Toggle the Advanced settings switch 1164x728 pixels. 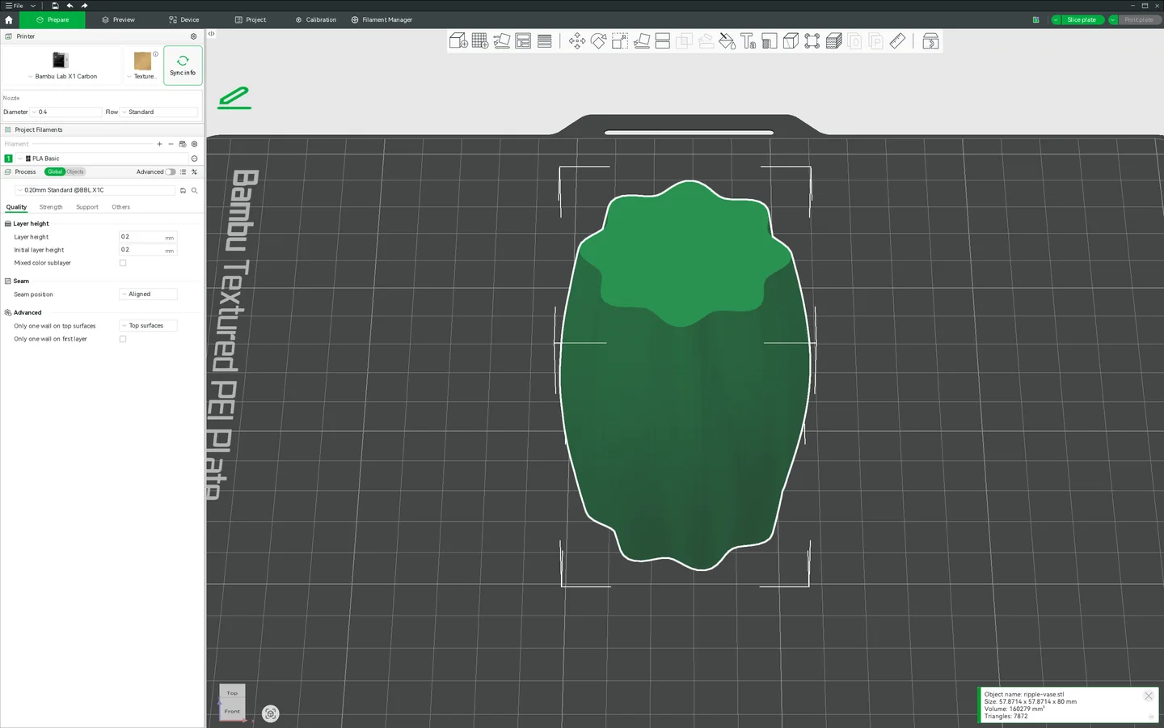(171, 172)
